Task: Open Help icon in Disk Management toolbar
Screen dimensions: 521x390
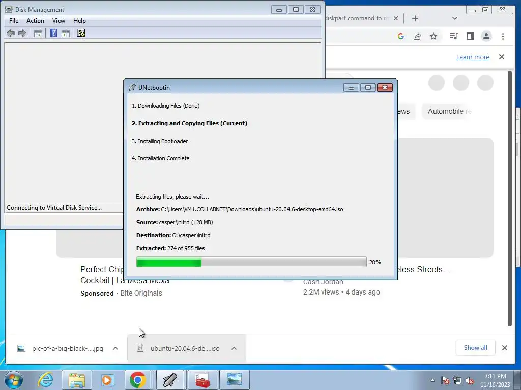Action: pyautogui.click(x=53, y=33)
